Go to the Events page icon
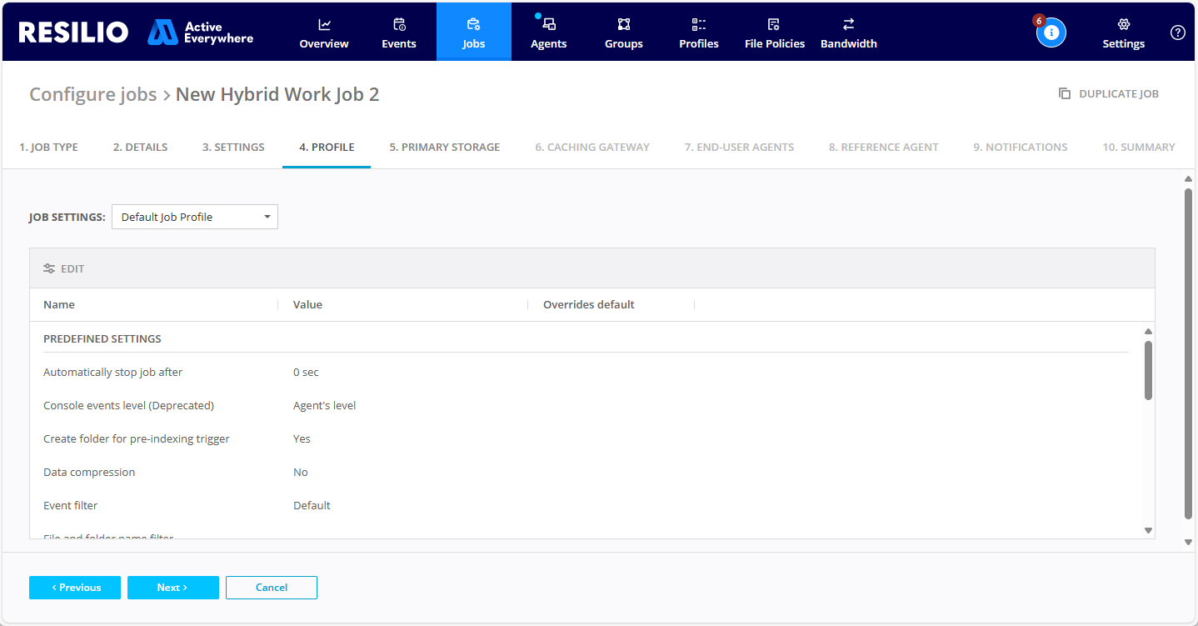The image size is (1198, 626). click(x=399, y=25)
